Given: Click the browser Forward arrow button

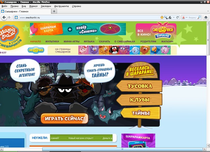Looking at the screenshot, I should click(x=9, y=17).
